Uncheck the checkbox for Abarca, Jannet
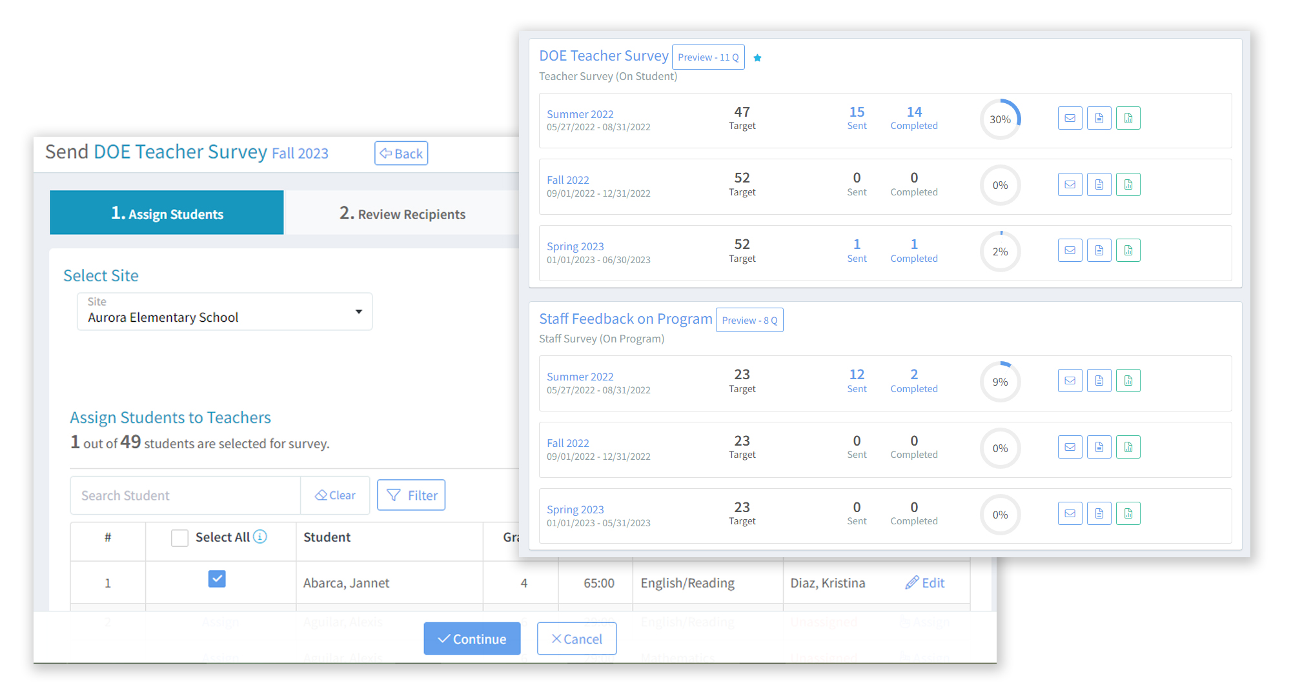The image size is (1291, 692). click(217, 579)
